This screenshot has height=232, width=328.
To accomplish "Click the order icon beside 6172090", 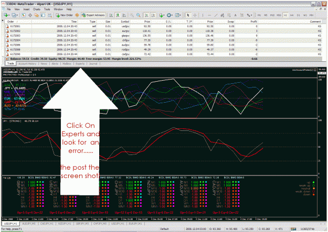I will coord(7,54).
